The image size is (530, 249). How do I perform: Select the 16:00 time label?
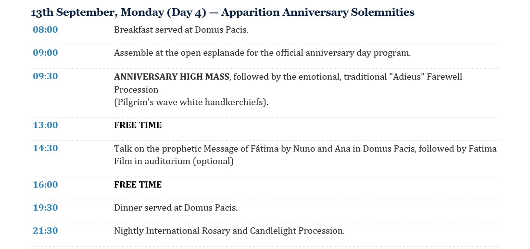[x=45, y=185]
